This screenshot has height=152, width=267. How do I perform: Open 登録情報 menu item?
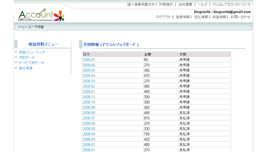[183, 17]
